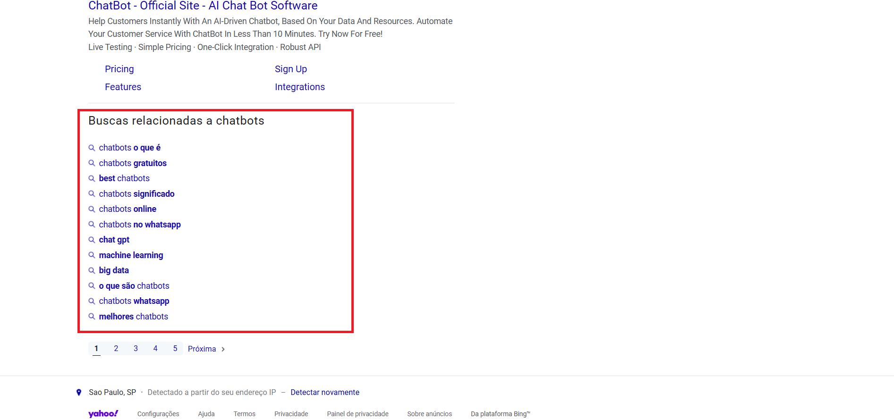Search related term 'melhores chatbots'
894x419 pixels.
(x=134, y=317)
